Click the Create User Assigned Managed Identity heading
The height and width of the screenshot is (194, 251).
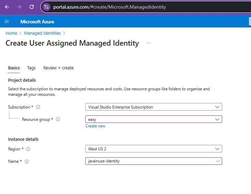tap(72, 43)
